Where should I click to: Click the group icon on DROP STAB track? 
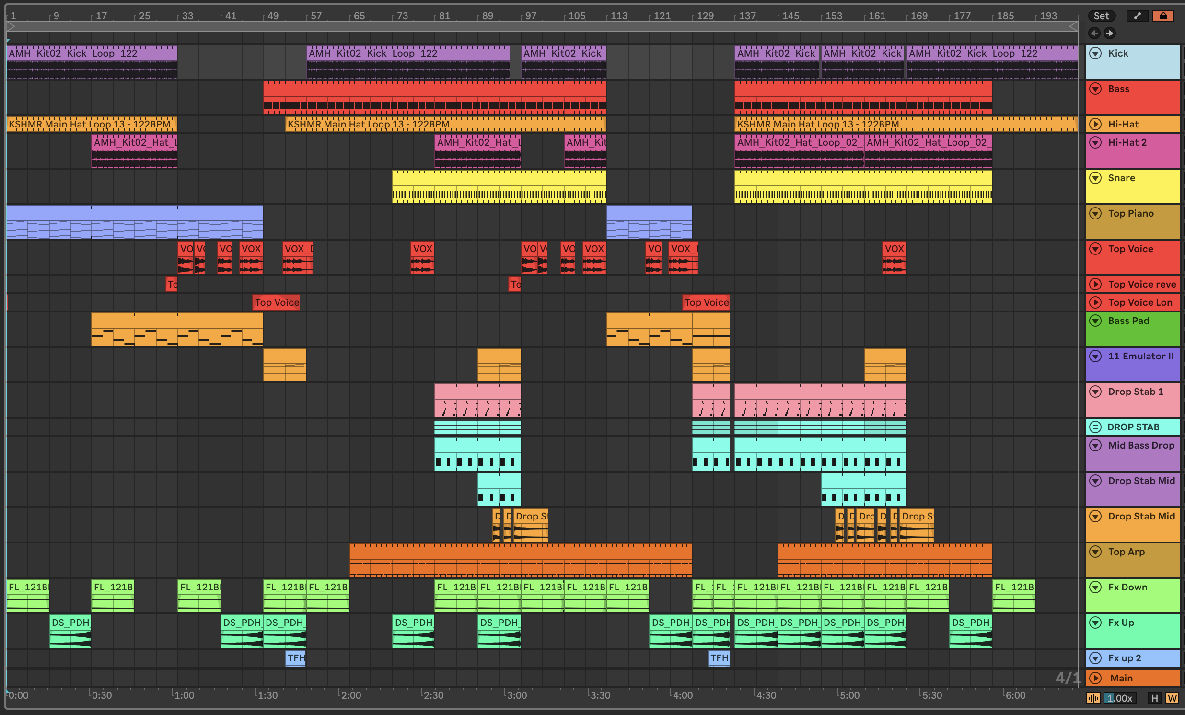point(1095,427)
